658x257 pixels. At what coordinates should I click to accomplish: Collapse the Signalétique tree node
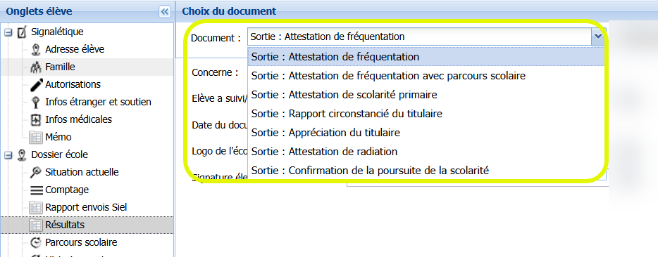pyautogui.click(x=8, y=32)
